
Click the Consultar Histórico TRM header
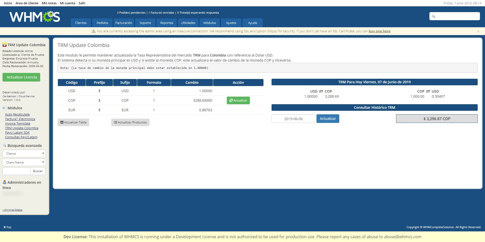(x=374, y=107)
